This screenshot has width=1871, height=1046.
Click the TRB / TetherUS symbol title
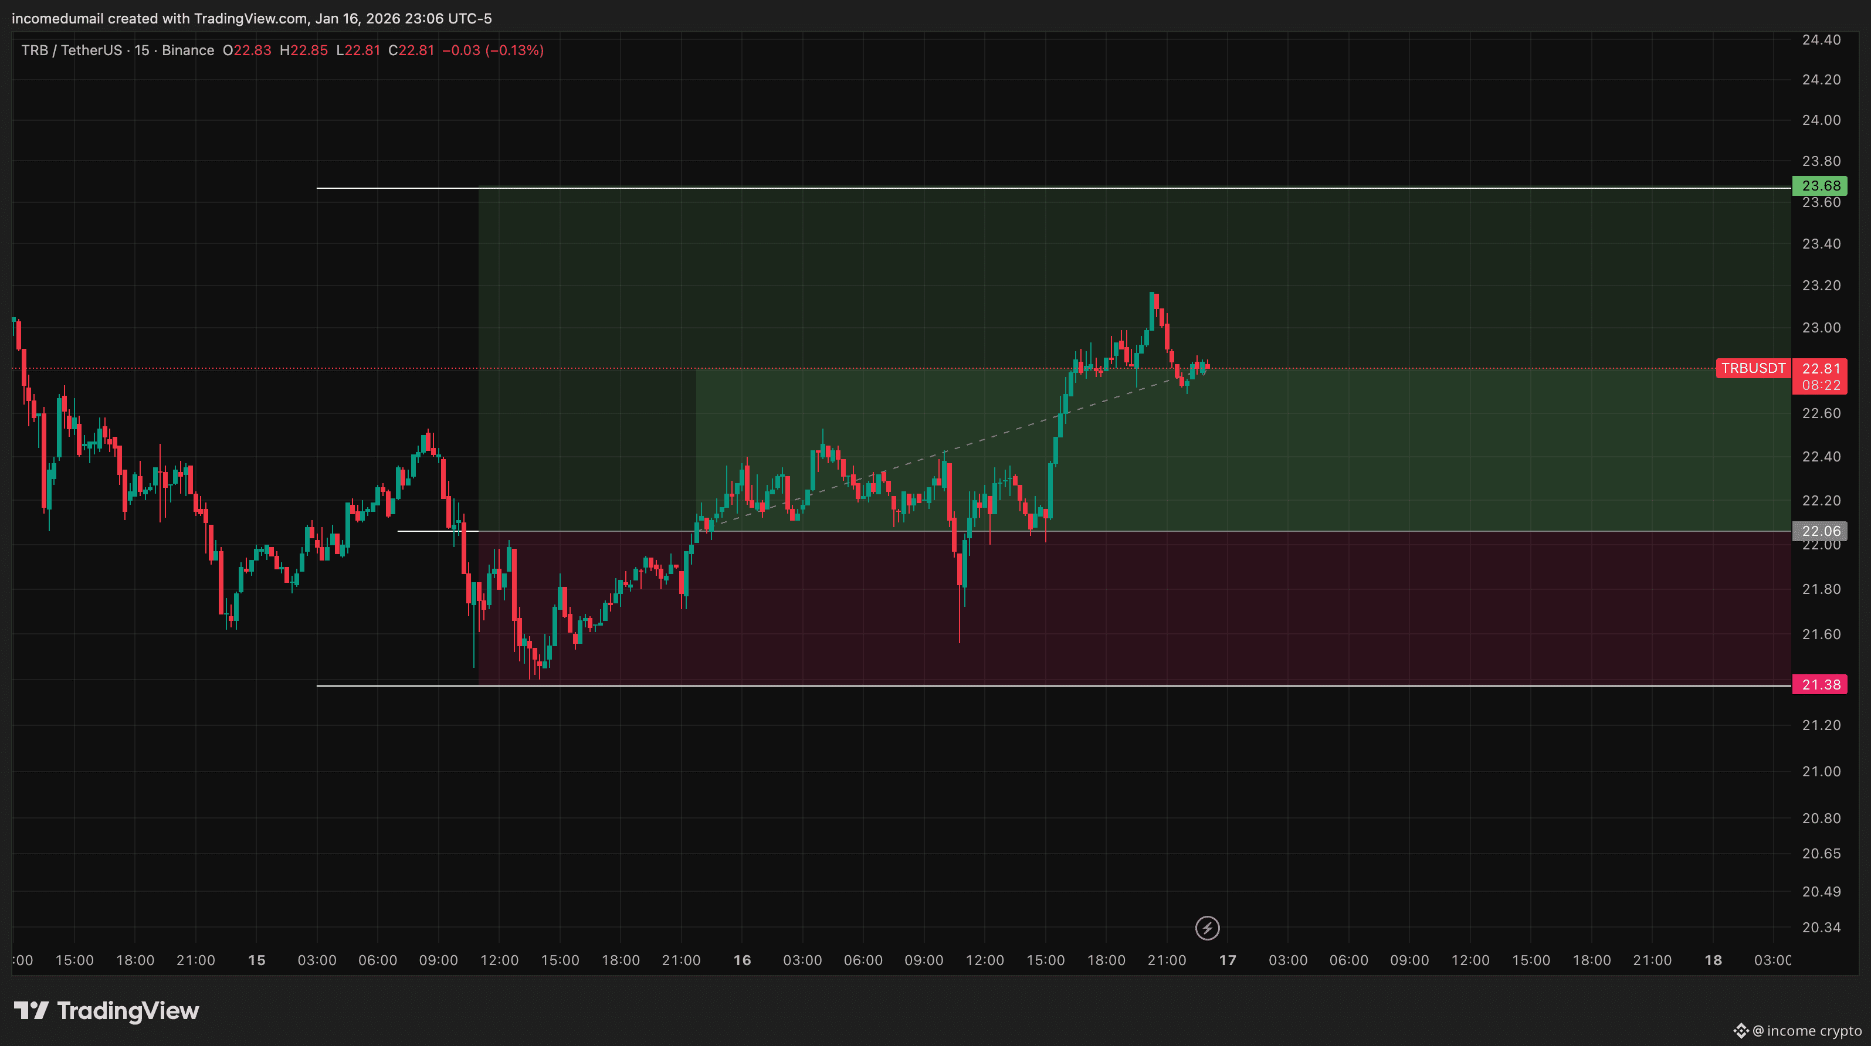click(71, 50)
